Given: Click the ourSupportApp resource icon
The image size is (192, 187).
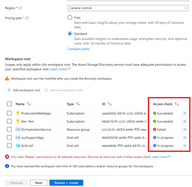Looking at the screenshot, I should click(18, 137).
